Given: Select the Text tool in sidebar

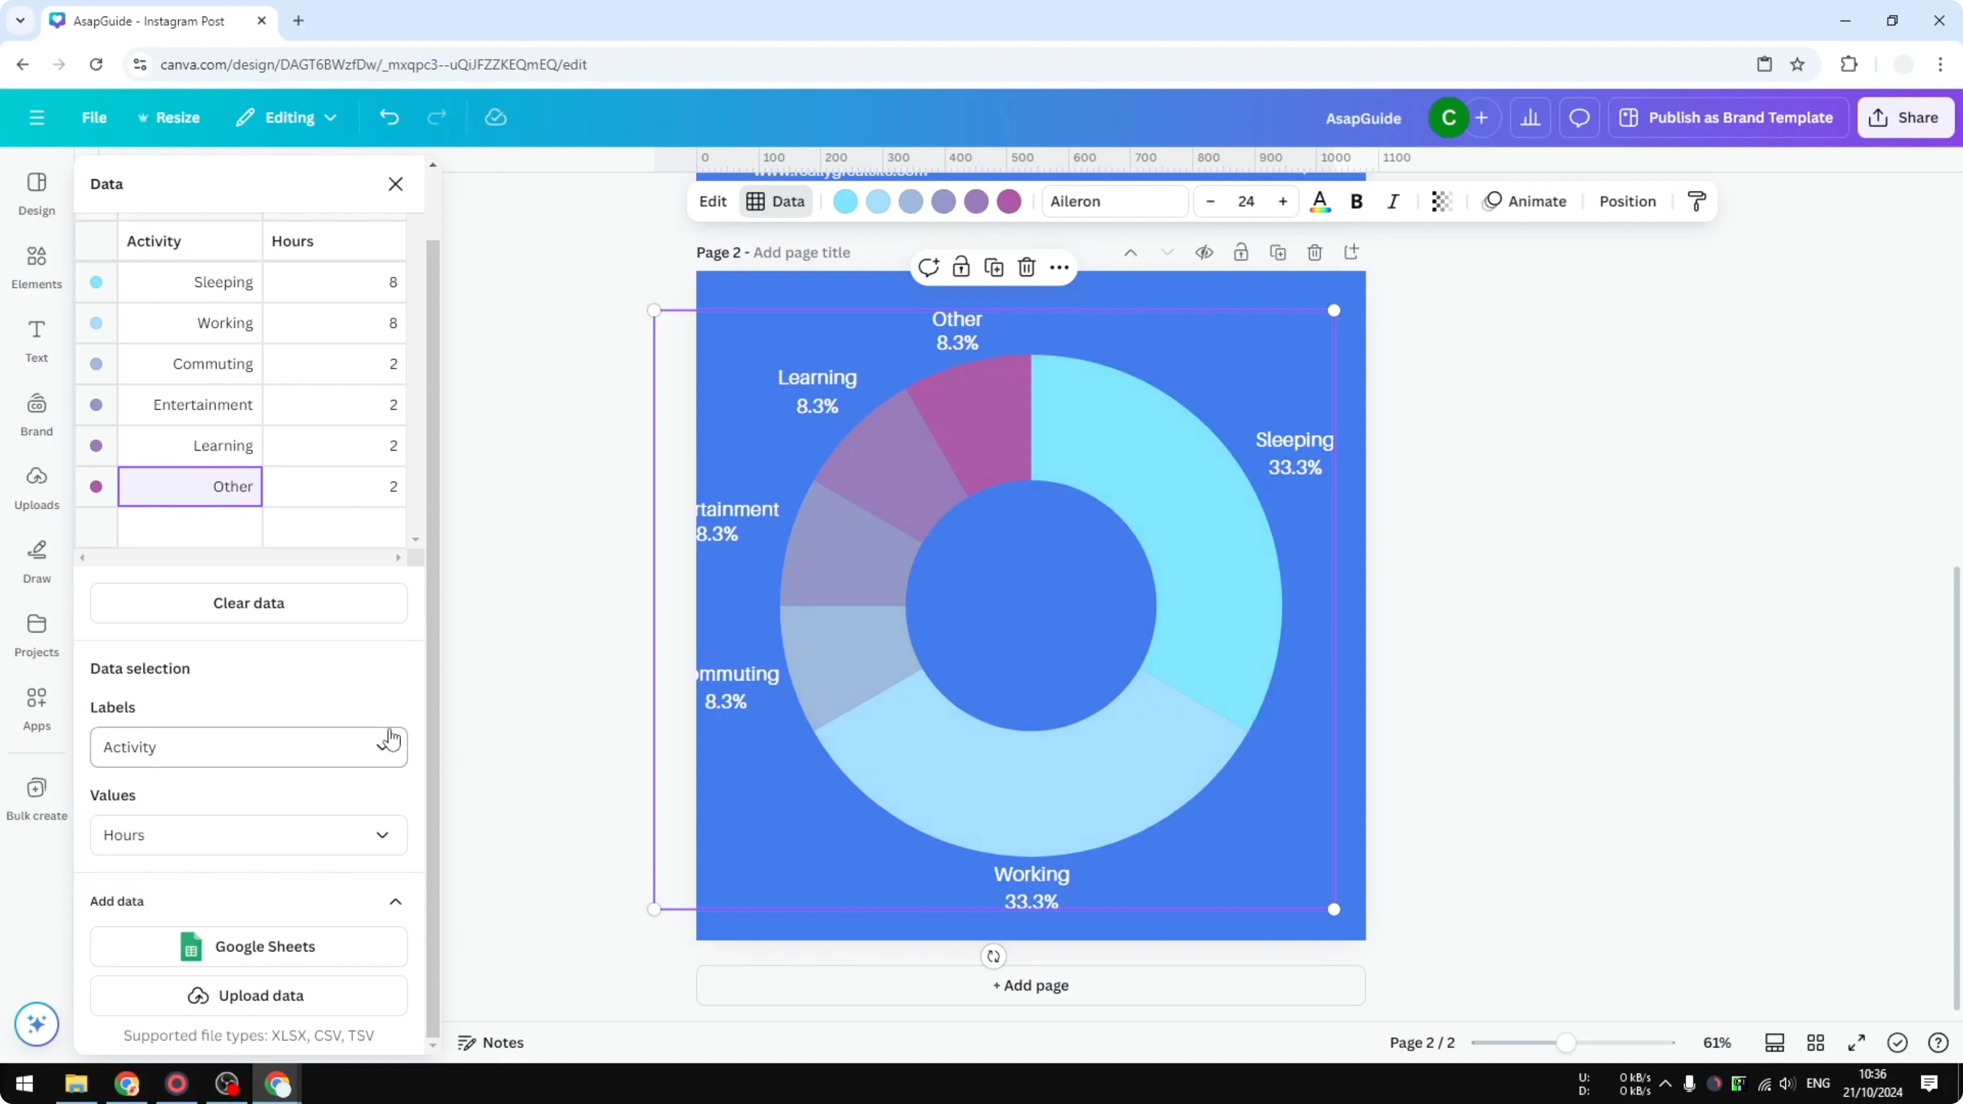Looking at the screenshot, I should (x=36, y=340).
